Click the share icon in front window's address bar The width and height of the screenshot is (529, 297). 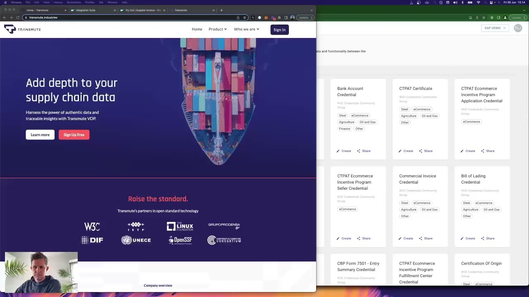point(238,17)
